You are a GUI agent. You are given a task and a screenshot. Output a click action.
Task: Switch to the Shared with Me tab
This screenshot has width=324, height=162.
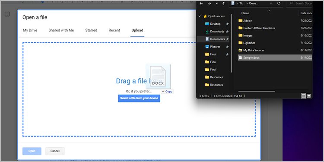coord(61,30)
